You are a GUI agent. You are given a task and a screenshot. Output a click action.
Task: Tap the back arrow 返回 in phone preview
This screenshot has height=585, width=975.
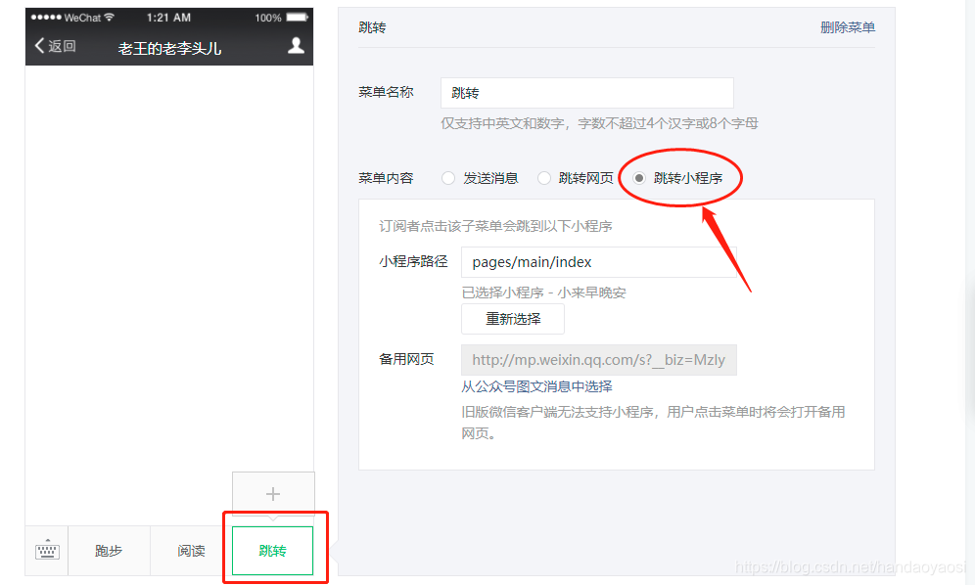click(x=55, y=46)
